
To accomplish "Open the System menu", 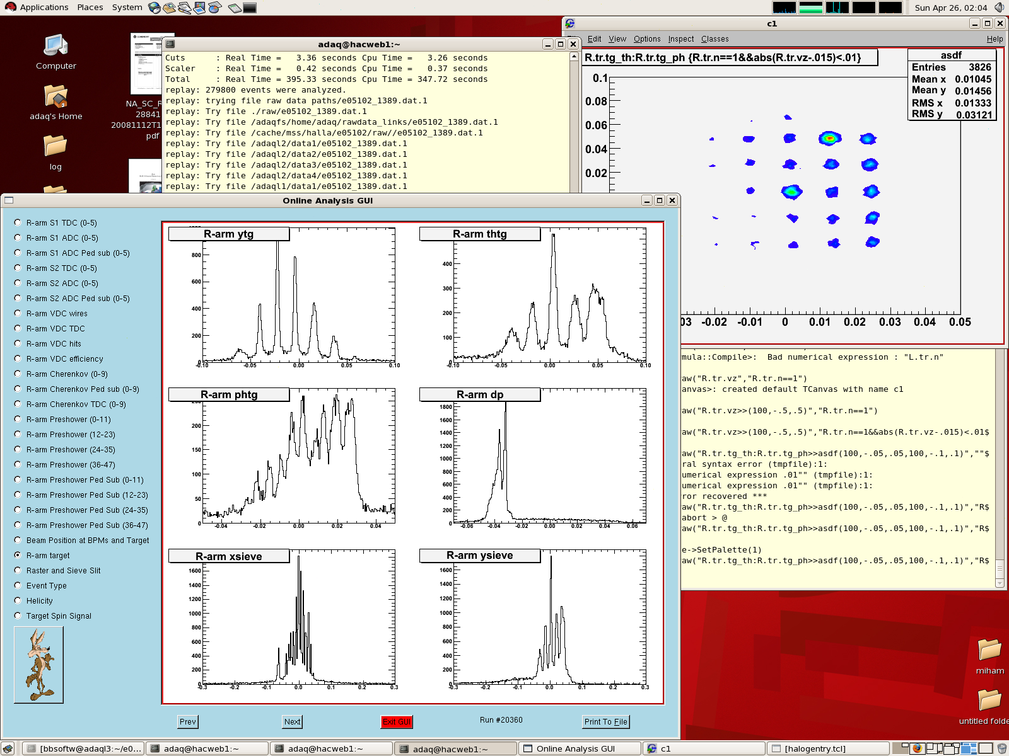I will tap(127, 8).
